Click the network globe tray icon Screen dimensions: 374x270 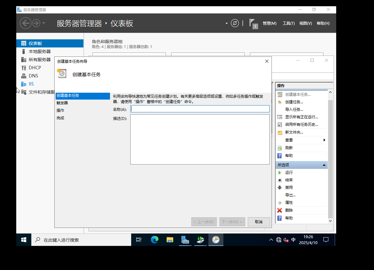pyautogui.click(x=279, y=240)
